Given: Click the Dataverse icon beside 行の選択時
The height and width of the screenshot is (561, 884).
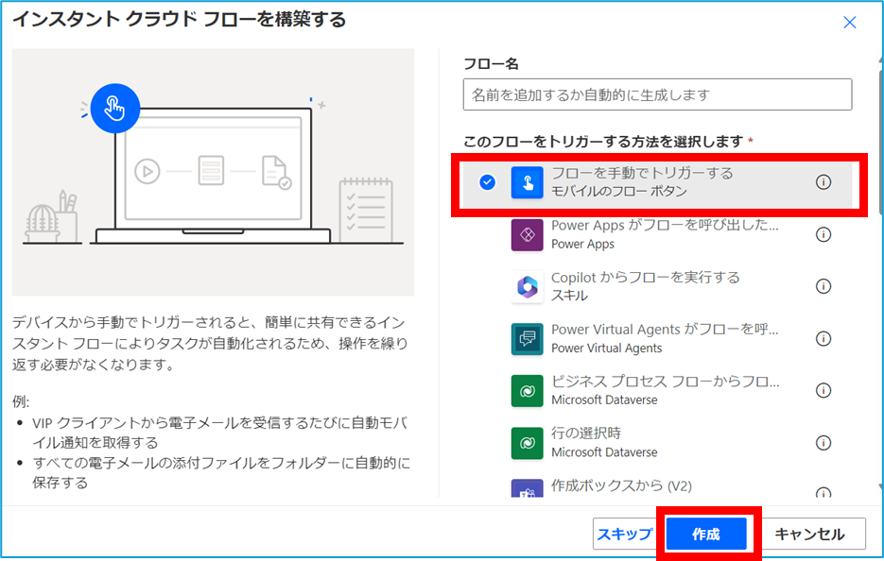Looking at the screenshot, I should (x=528, y=443).
